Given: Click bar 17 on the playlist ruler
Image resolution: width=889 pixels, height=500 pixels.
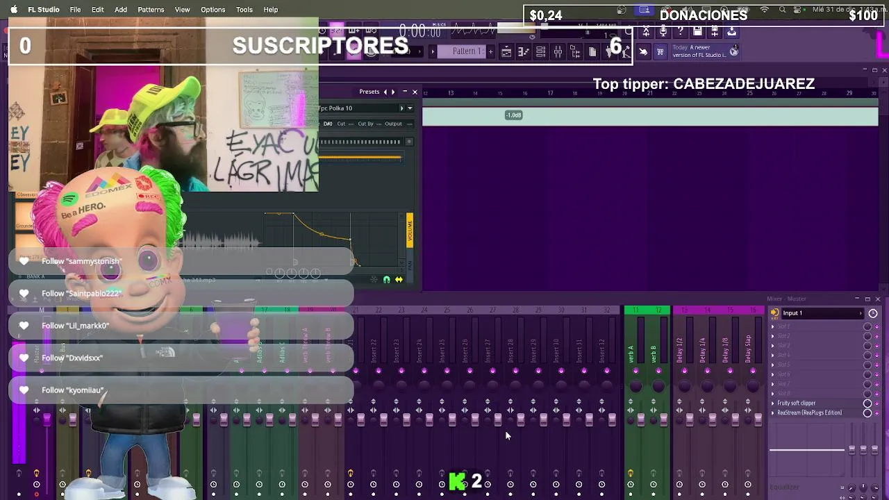Looking at the screenshot, I should (x=550, y=93).
